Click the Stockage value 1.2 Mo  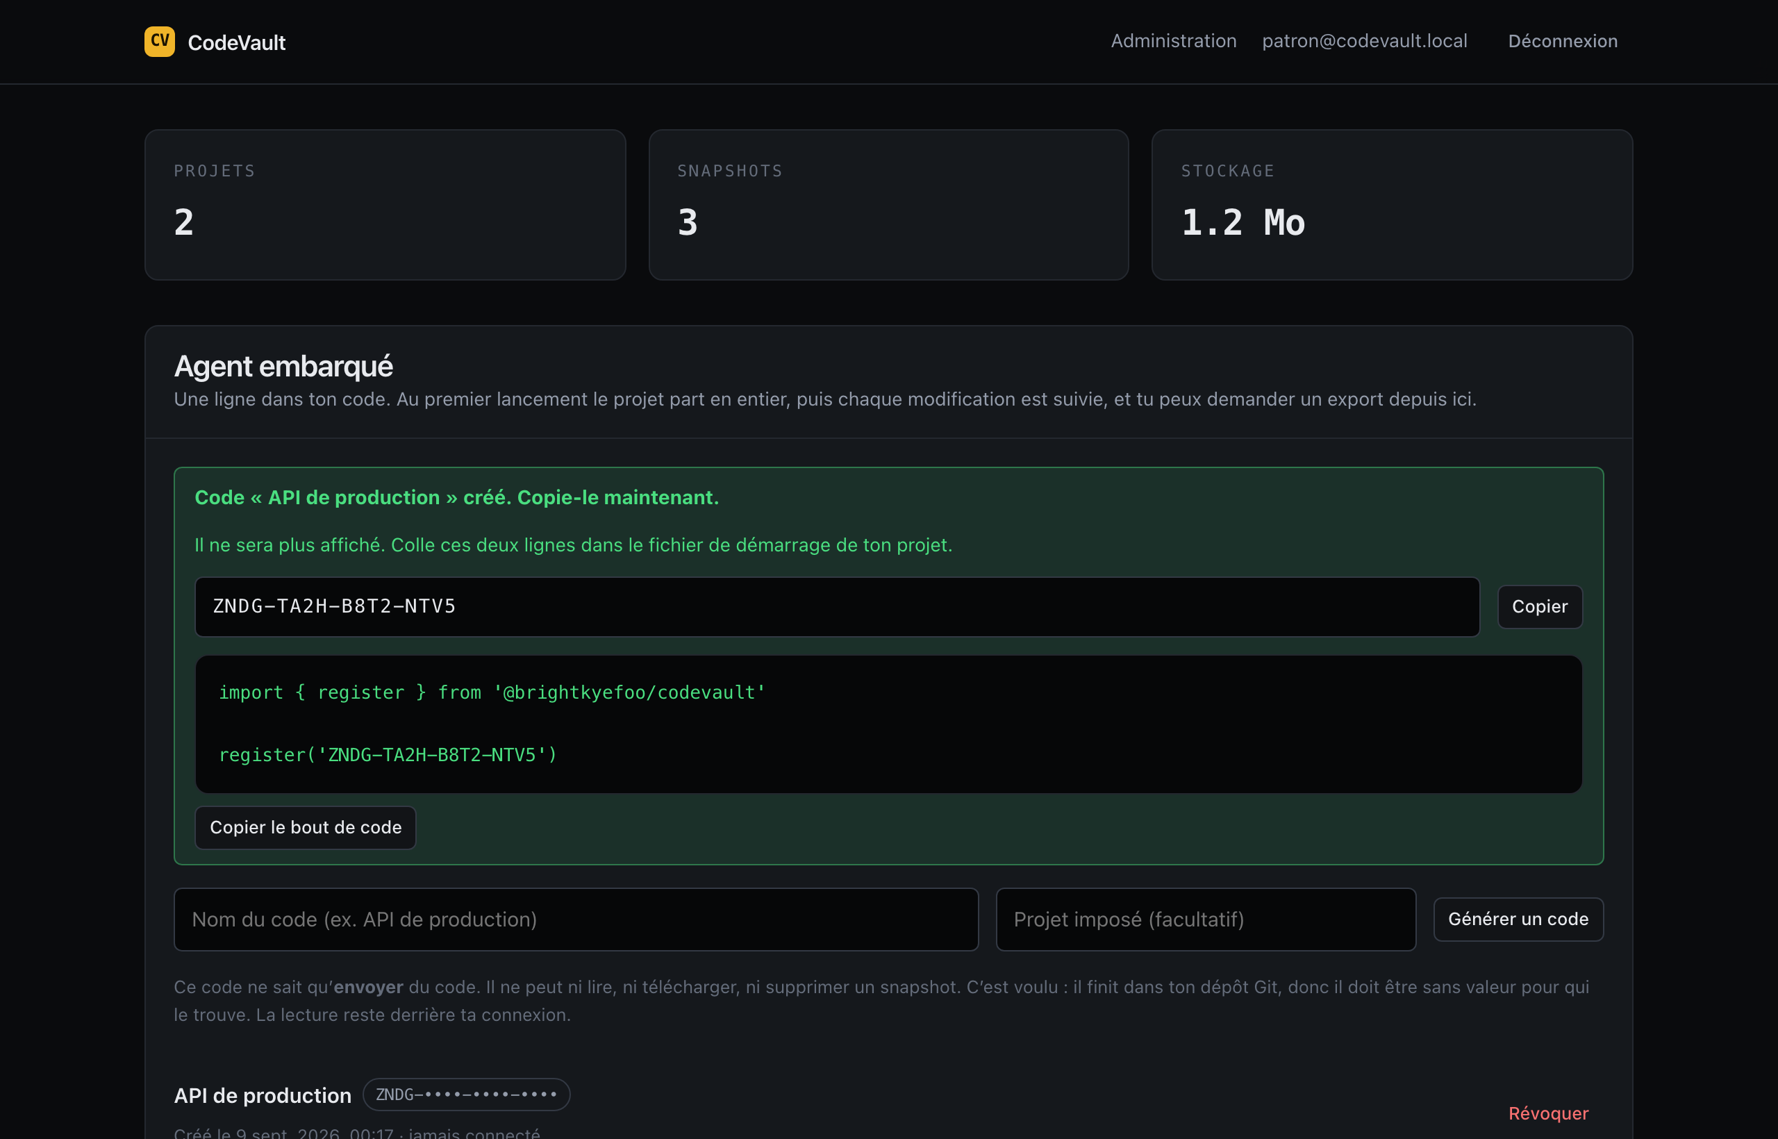pyautogui.click(x=1243, y=222)
